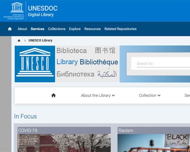Click the library menu home icon
This screenshot has width=190, height=152.
click(54, 95)
